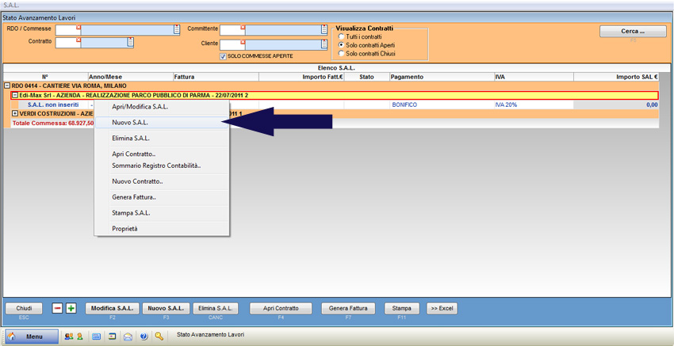Select the Tutti i contratti radio button
This screenshot has height=346, width=674.
(342, 36)
